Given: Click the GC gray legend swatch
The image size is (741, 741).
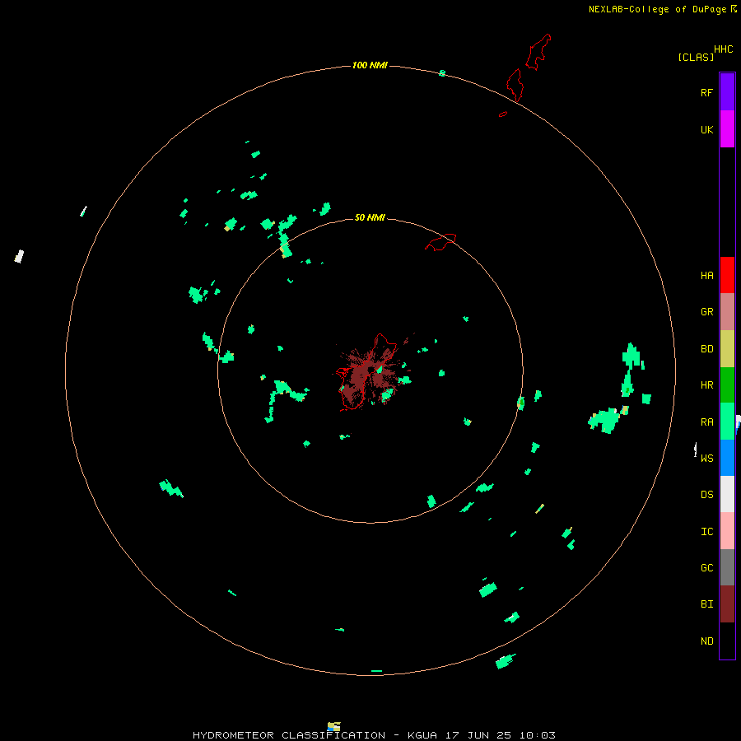Looking at the screenshot, I should pyautogui.click(x=727, y=567).
